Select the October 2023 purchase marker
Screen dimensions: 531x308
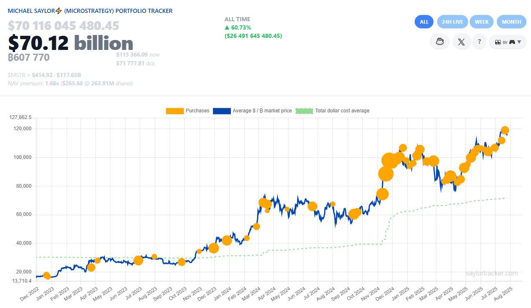point(181,262)
